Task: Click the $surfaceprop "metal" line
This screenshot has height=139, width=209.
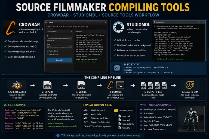Action: tap(14, 118)
